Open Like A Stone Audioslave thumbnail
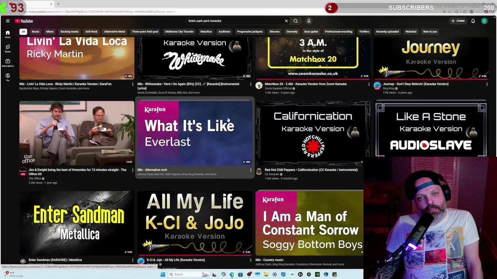Viewport: 497px width, 279px height. pyautogui.click(x=431, y=129)
